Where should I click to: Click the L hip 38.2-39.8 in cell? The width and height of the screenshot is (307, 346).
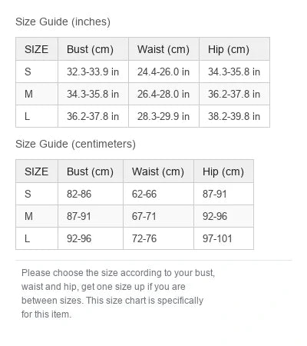(234, 116)
